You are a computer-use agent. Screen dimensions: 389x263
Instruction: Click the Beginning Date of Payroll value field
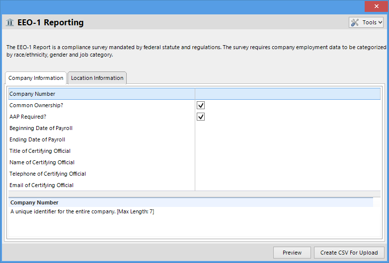[287, 128]
